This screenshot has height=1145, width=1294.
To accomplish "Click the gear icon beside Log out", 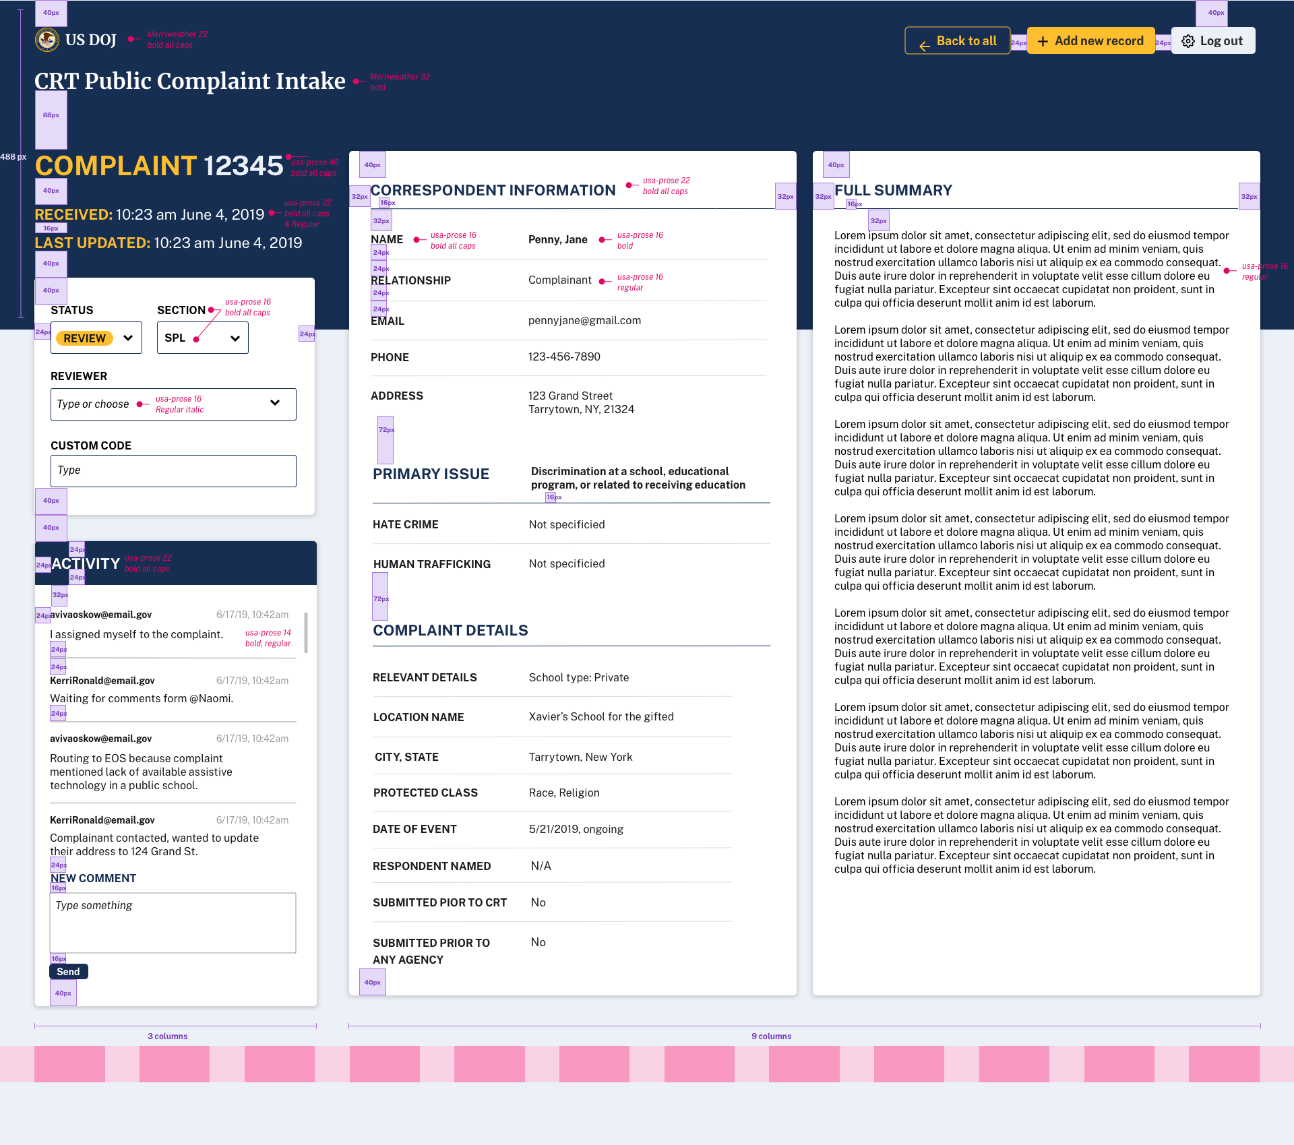I will pos(1188,41).
